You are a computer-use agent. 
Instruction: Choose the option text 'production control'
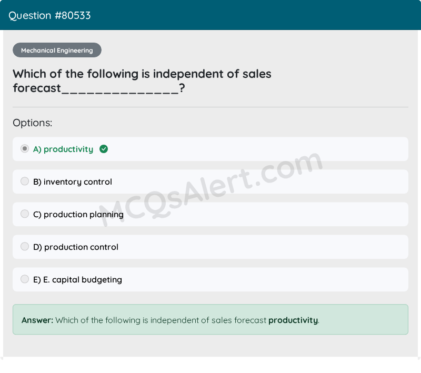[x=81, y=247]
